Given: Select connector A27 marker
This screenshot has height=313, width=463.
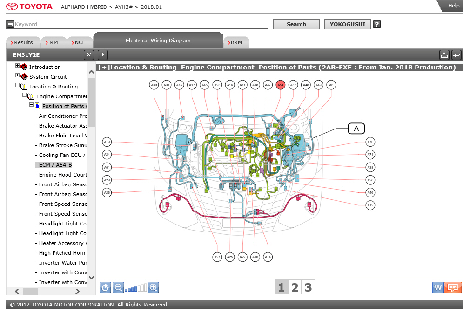Looking at the screenshot, I should click(x=217, y=257).
